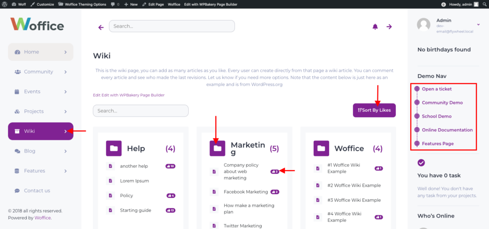The height and width of the screenshot is (229, 489).
Task: Click the back arrow beside top search
Action: click(x=101, y=27)
